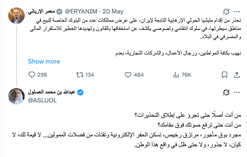This screenshot has height=157, width=247.
Task: View analytics showing 76K views
Action: click(182, 75)
